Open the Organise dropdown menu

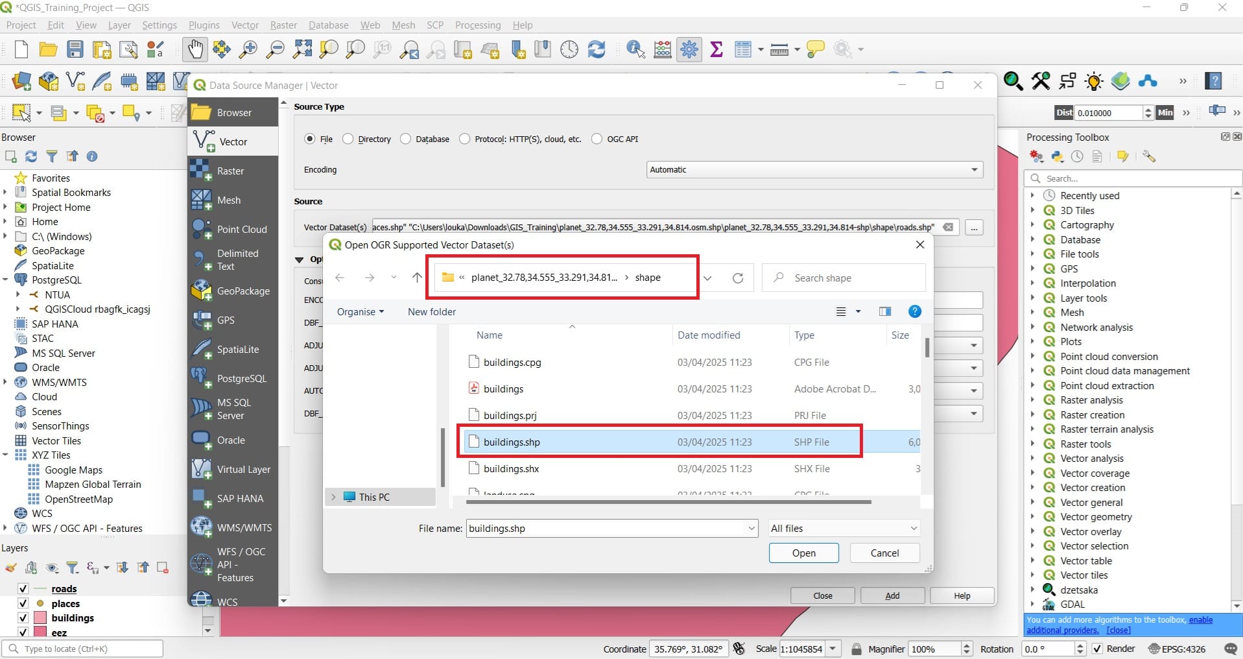361,311
